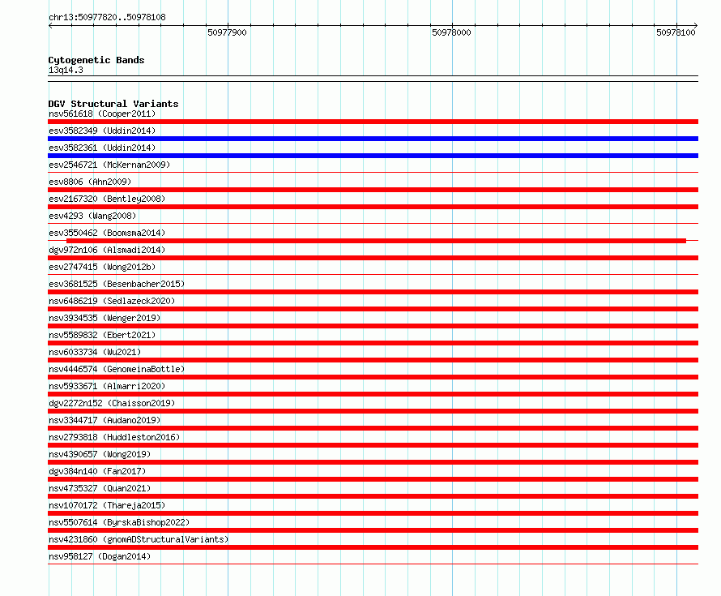Select the nsv6033734 (Wu2021) label
This screenshot has height=596, width=721.
point(95,352)
